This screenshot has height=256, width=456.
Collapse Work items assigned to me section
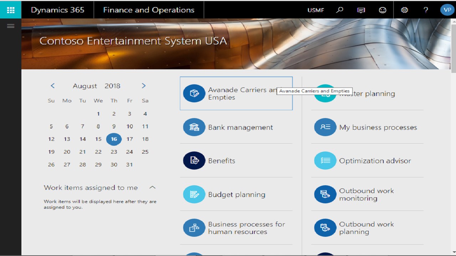pyautogui.click(x=152, y=187)
